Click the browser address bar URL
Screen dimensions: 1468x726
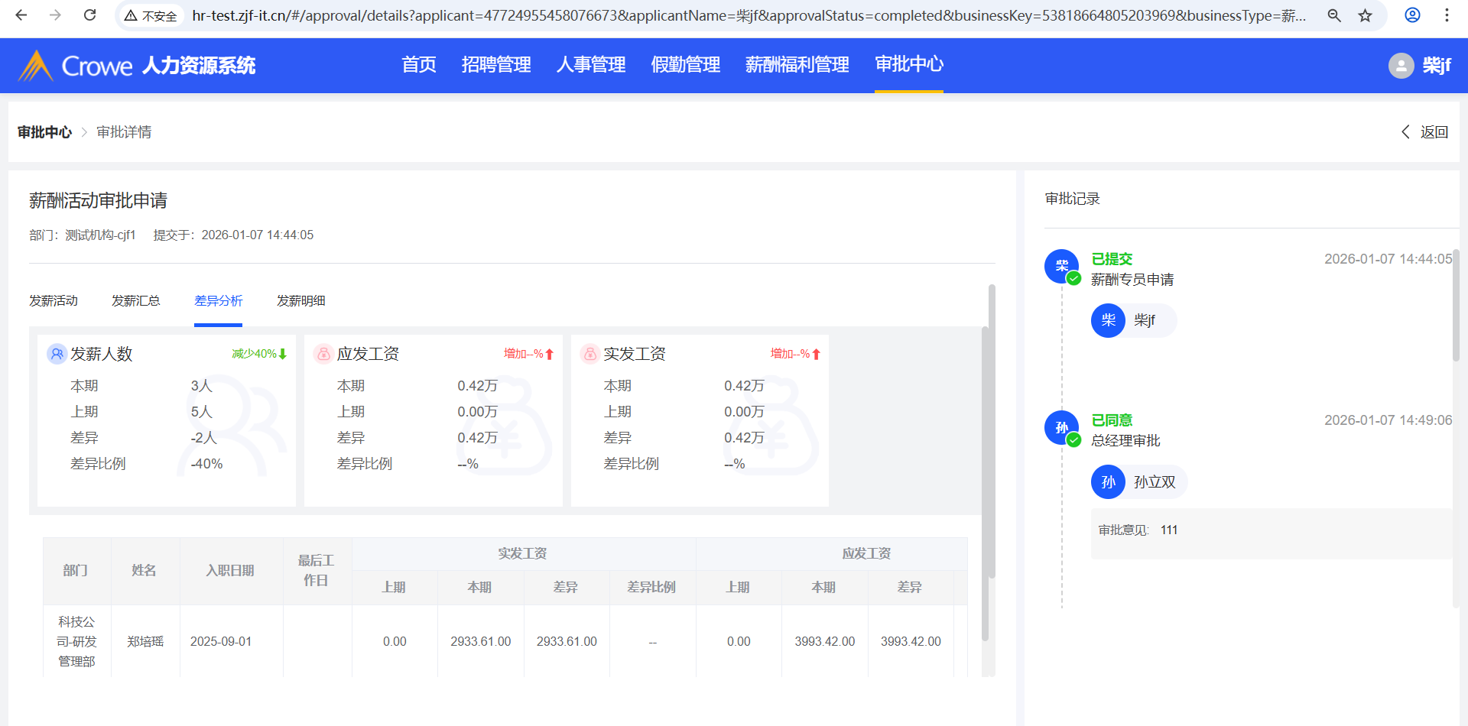(x=748, y=15)
